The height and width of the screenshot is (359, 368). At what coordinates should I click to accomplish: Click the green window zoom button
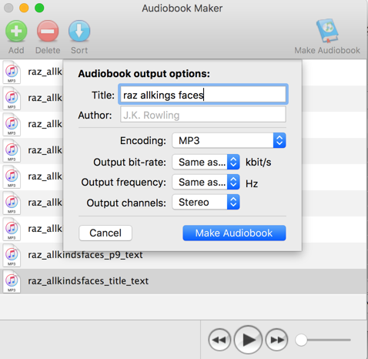coord(39,8)
